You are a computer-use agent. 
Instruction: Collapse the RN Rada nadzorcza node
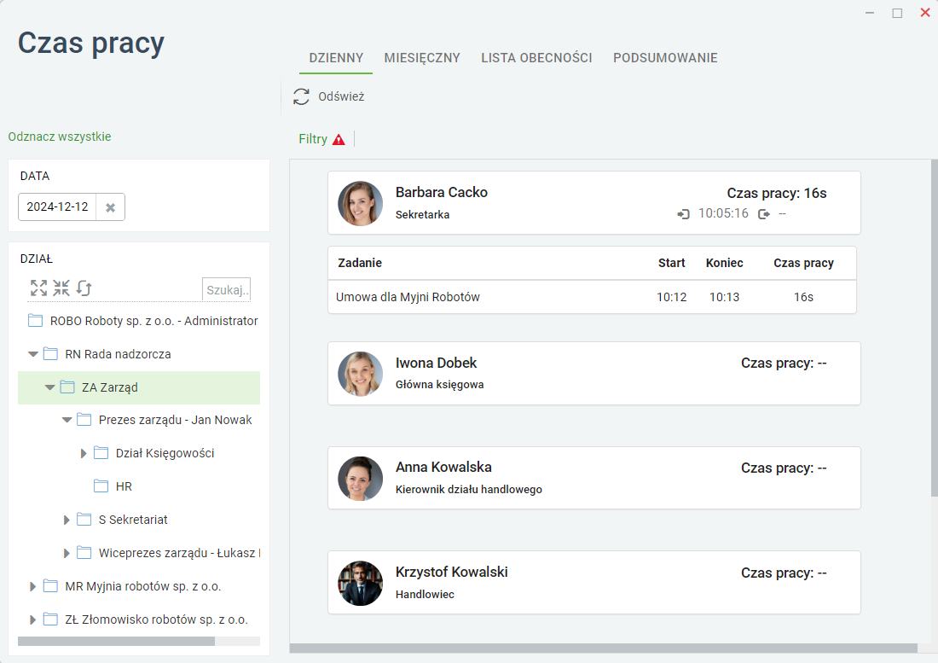pos(33,354)
